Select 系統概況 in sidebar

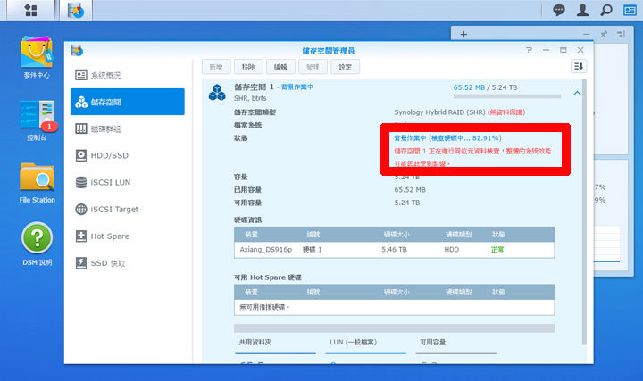click(x=128, y=75)
